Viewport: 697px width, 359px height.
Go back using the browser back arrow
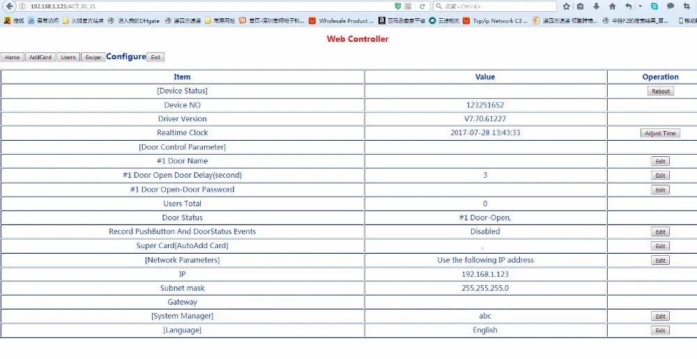[x=10, y=6]
